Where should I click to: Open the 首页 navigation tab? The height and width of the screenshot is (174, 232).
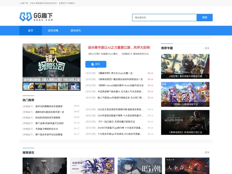pos(31,31)
